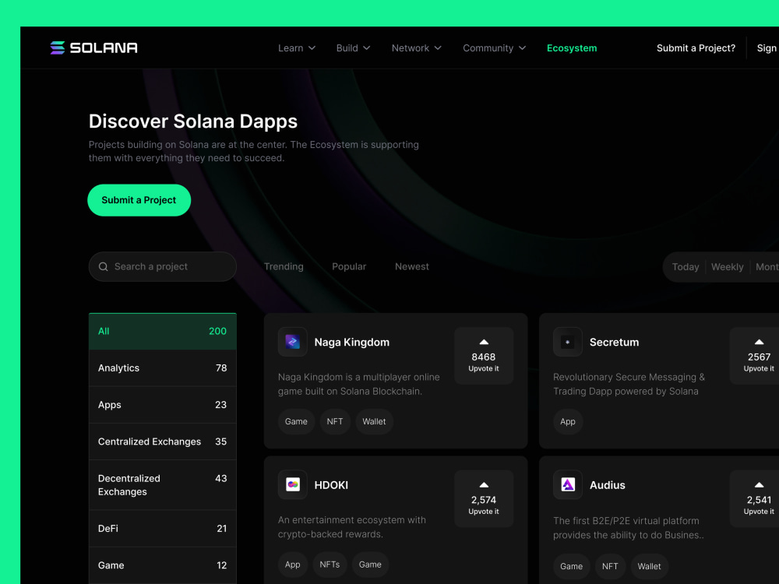Expand the Learn menu
This screenshot has height=584, width=779.
tap(297, 48)
